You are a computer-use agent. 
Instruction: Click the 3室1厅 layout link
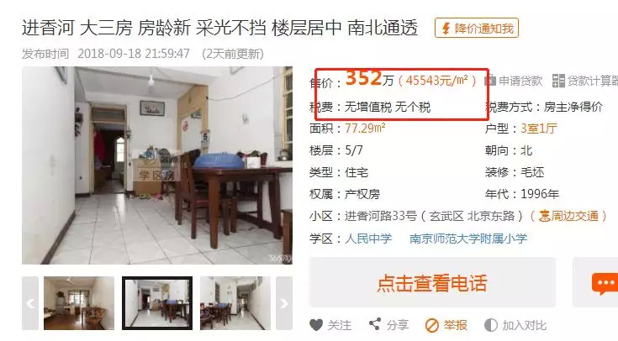click(539, 129)
